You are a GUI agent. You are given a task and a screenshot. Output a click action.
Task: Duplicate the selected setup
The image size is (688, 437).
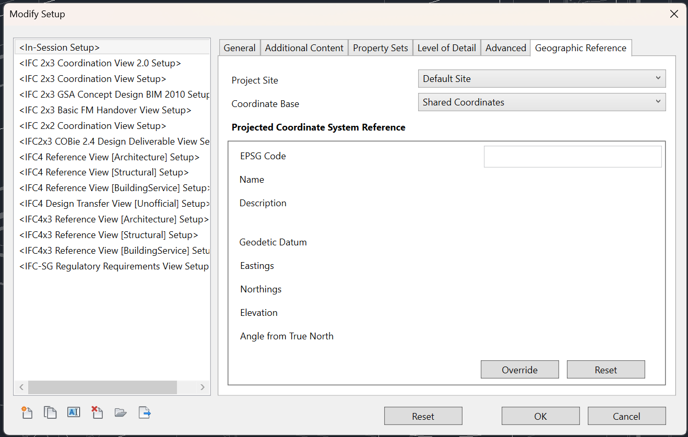(x=50, y=412)
